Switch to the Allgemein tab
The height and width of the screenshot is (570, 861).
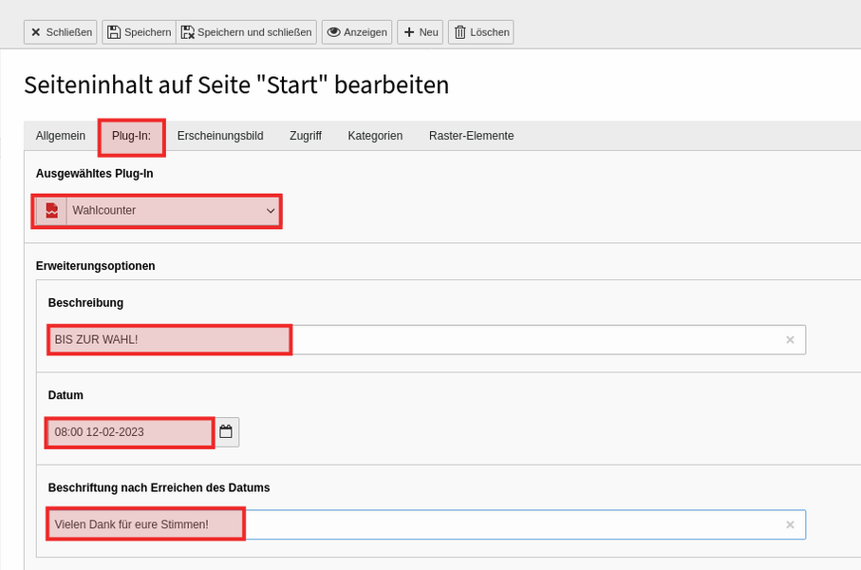pos(61,136)
